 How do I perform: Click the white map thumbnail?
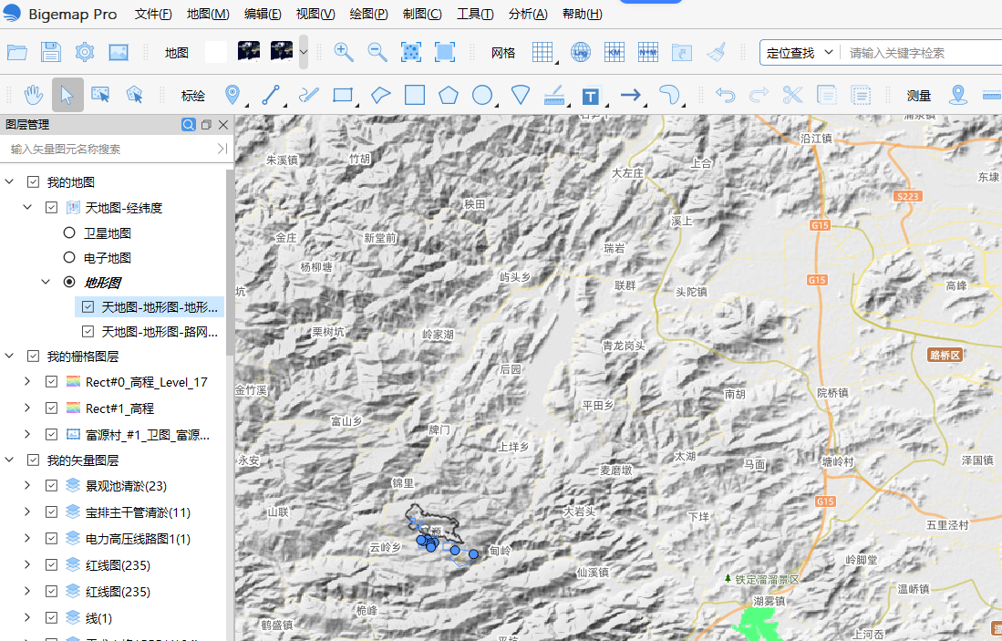pos(216,52)
